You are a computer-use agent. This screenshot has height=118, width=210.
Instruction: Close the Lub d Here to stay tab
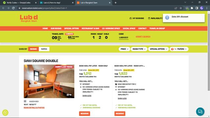73,3
